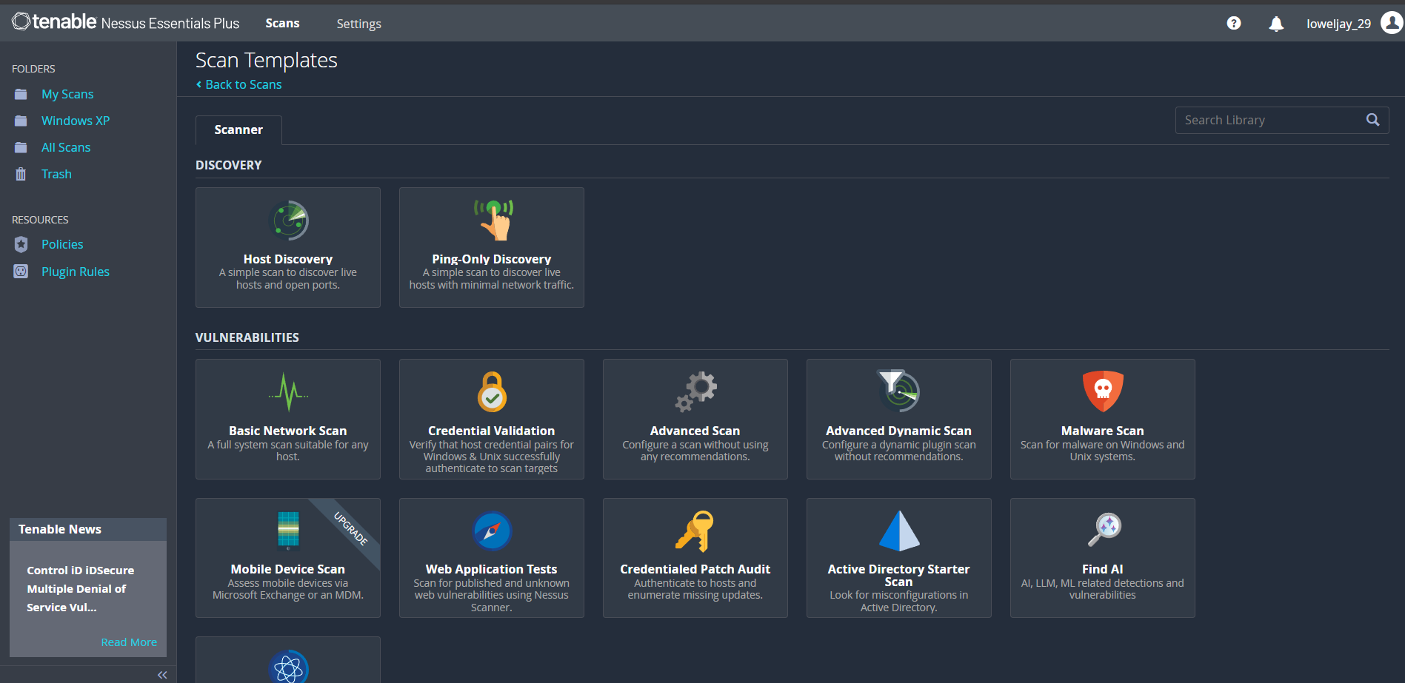The image size is (1405, 683).
Task: Click the Policies shield icon
Action: [x=21, y=244]
